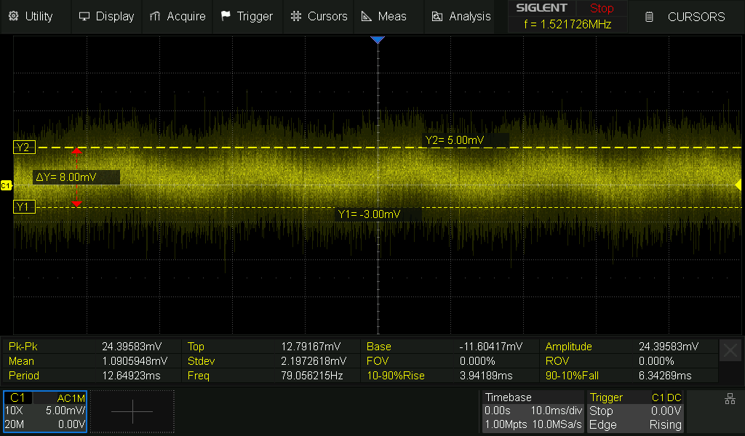Open the Timebase settings box
Screen dimensions: 745x436
(x=533, y=411)
